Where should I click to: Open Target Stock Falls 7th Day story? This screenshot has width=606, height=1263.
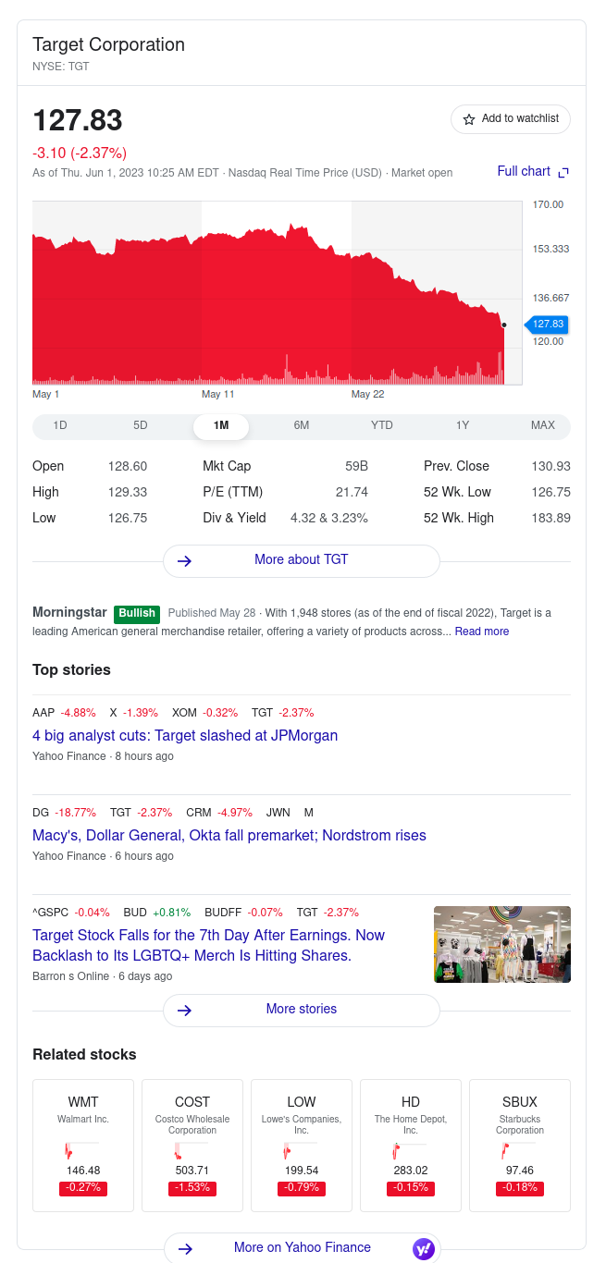coord(209,946)
